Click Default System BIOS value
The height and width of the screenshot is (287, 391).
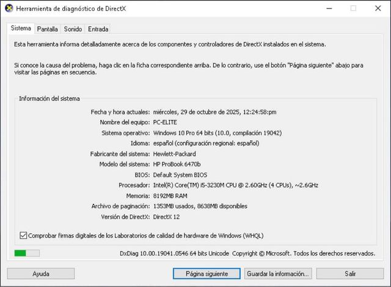click(180, 175)
